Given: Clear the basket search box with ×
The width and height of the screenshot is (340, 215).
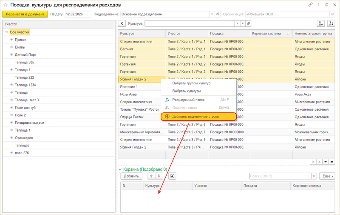Looking at the screenshot, I should tap(314, 176).
